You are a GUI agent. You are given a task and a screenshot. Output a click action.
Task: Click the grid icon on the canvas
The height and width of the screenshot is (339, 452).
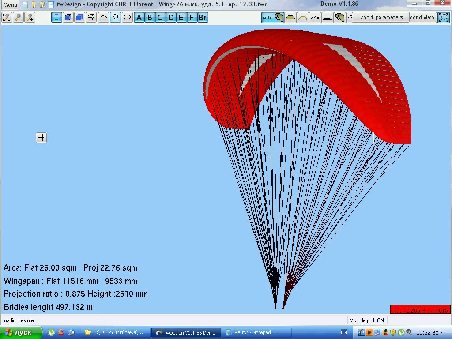41,138
